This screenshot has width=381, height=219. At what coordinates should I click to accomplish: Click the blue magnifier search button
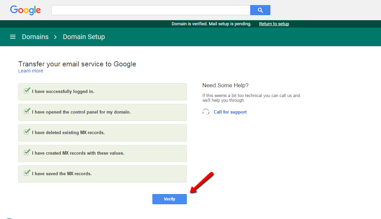(260, 10)
